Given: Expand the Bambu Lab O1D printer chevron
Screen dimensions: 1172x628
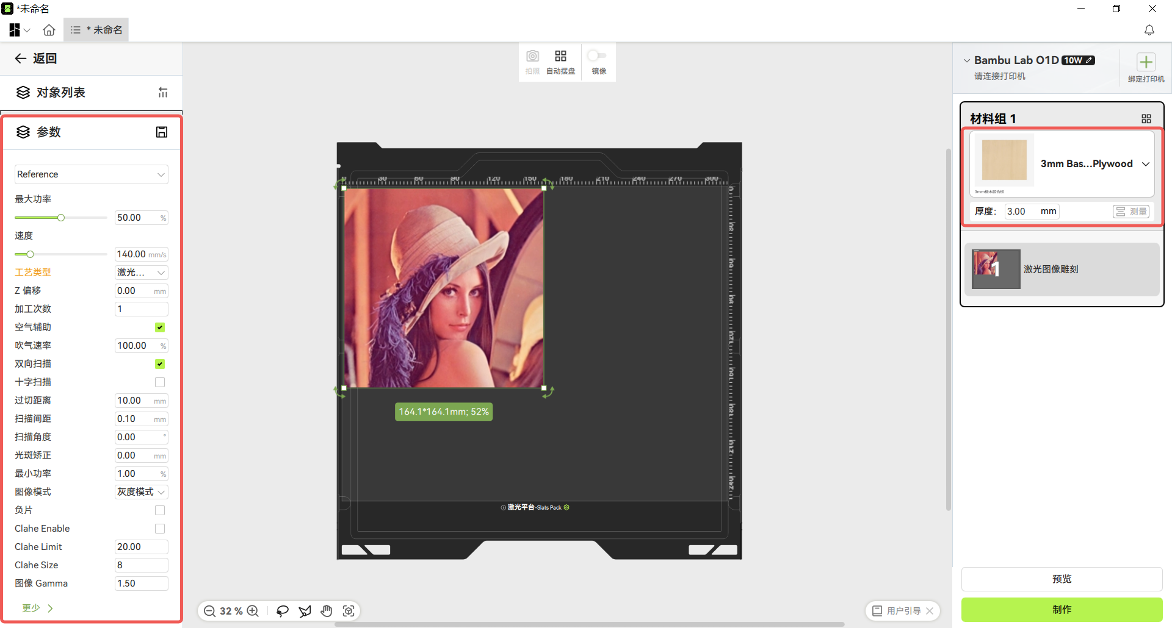Looking at the screenshot, I should 967,60.
